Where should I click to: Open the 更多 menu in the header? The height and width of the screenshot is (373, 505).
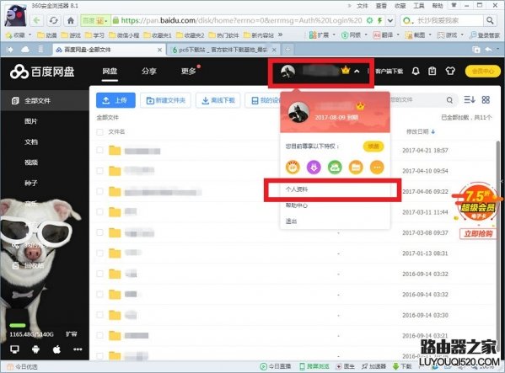188,71
